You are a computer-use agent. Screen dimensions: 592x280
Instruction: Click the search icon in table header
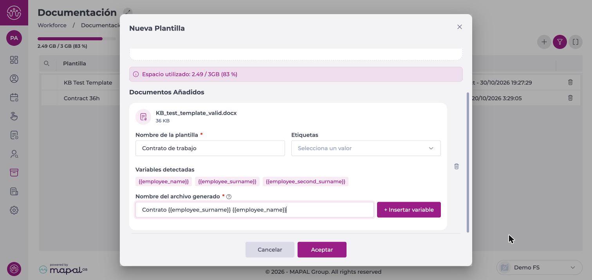47,63
